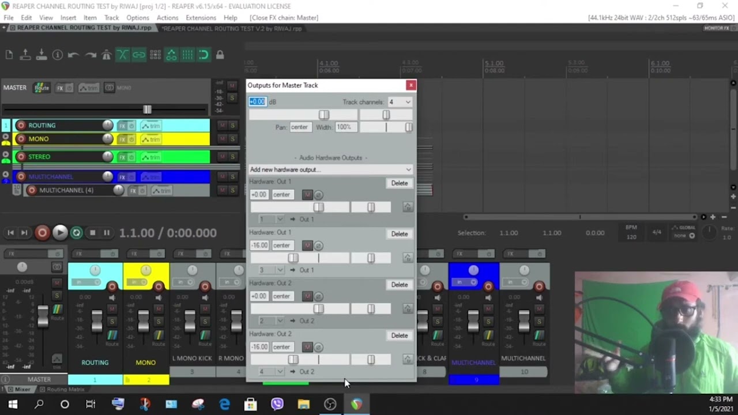Open Add new hardware output dropdown
The width and height of the screenshot is (738, 415).
[331, 169]
